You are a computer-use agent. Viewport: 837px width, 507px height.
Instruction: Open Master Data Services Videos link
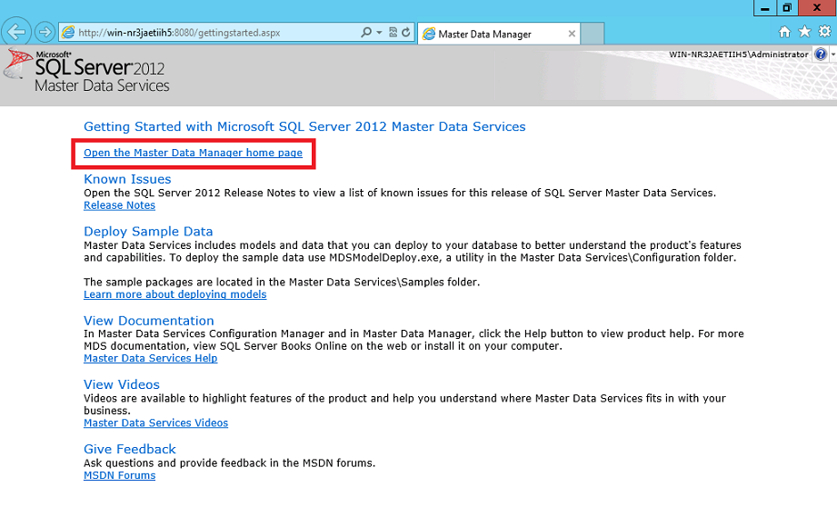coord(155,423)
